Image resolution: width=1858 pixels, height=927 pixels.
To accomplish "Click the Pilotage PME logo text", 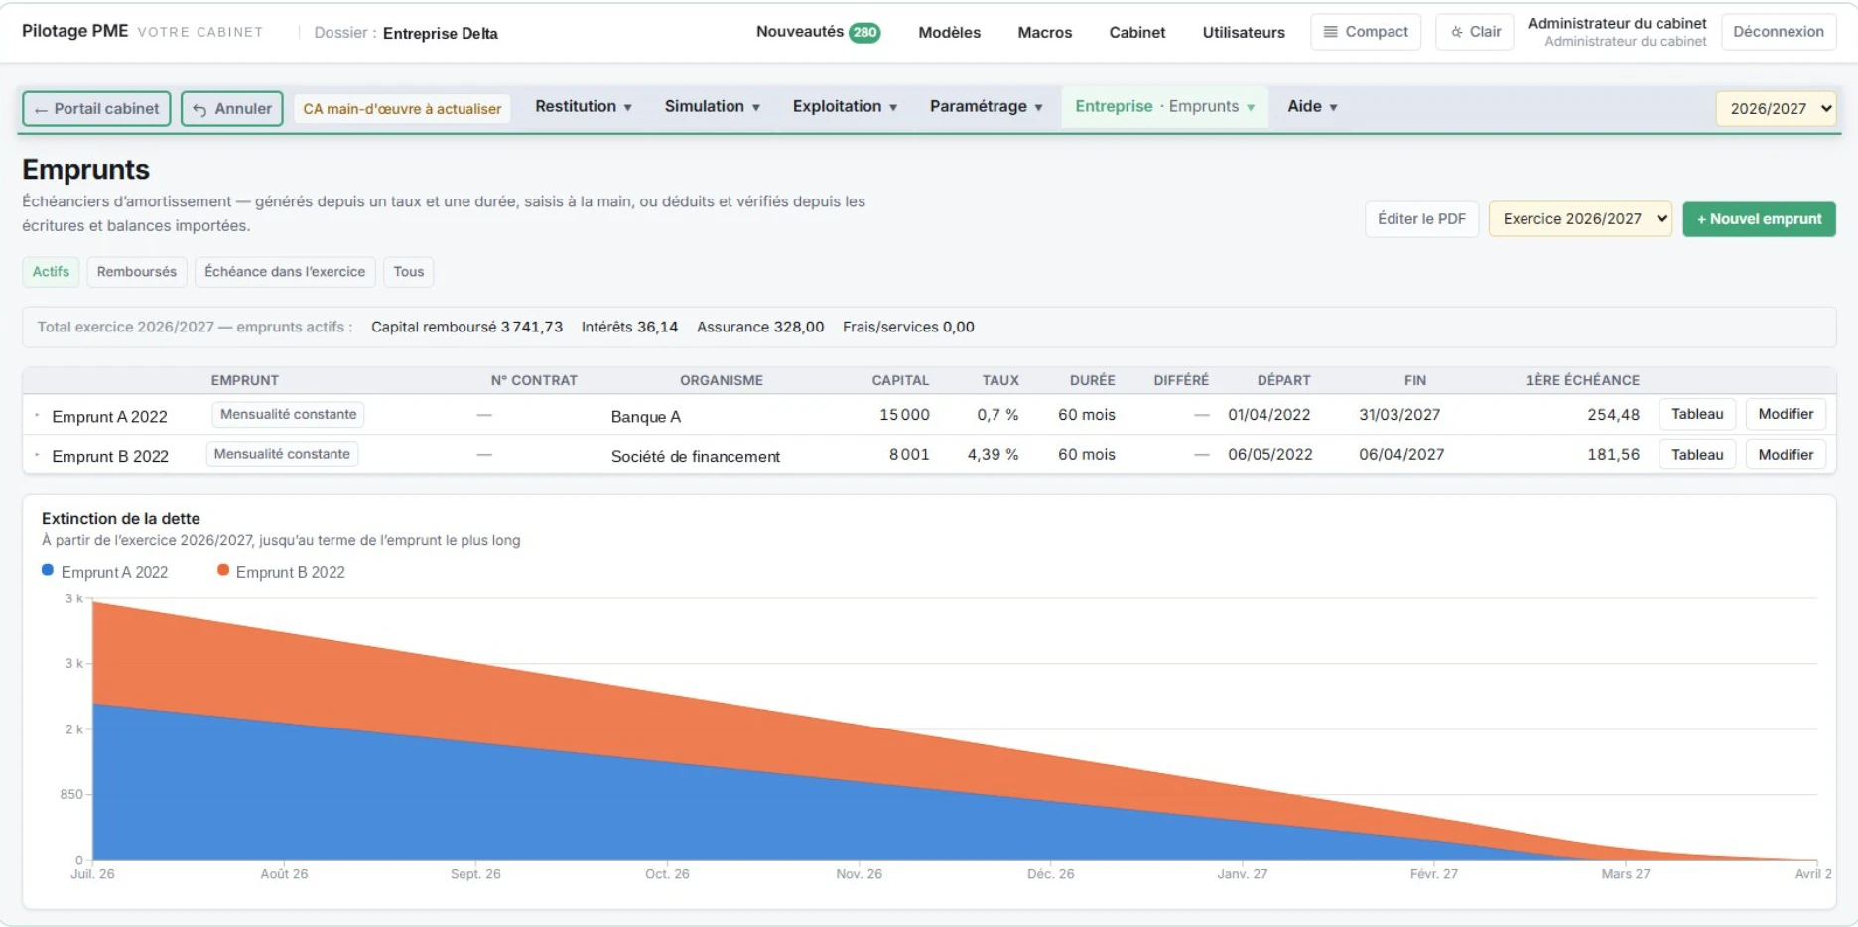I will [x=75, y=31].
